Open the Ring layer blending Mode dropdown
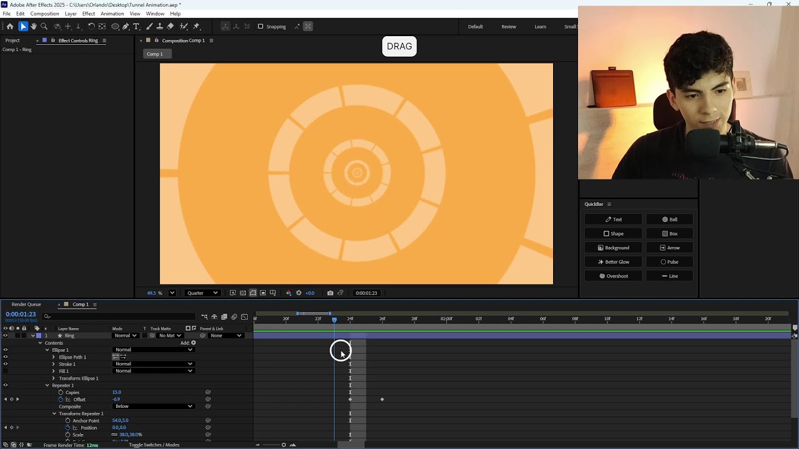 [125, 336]
